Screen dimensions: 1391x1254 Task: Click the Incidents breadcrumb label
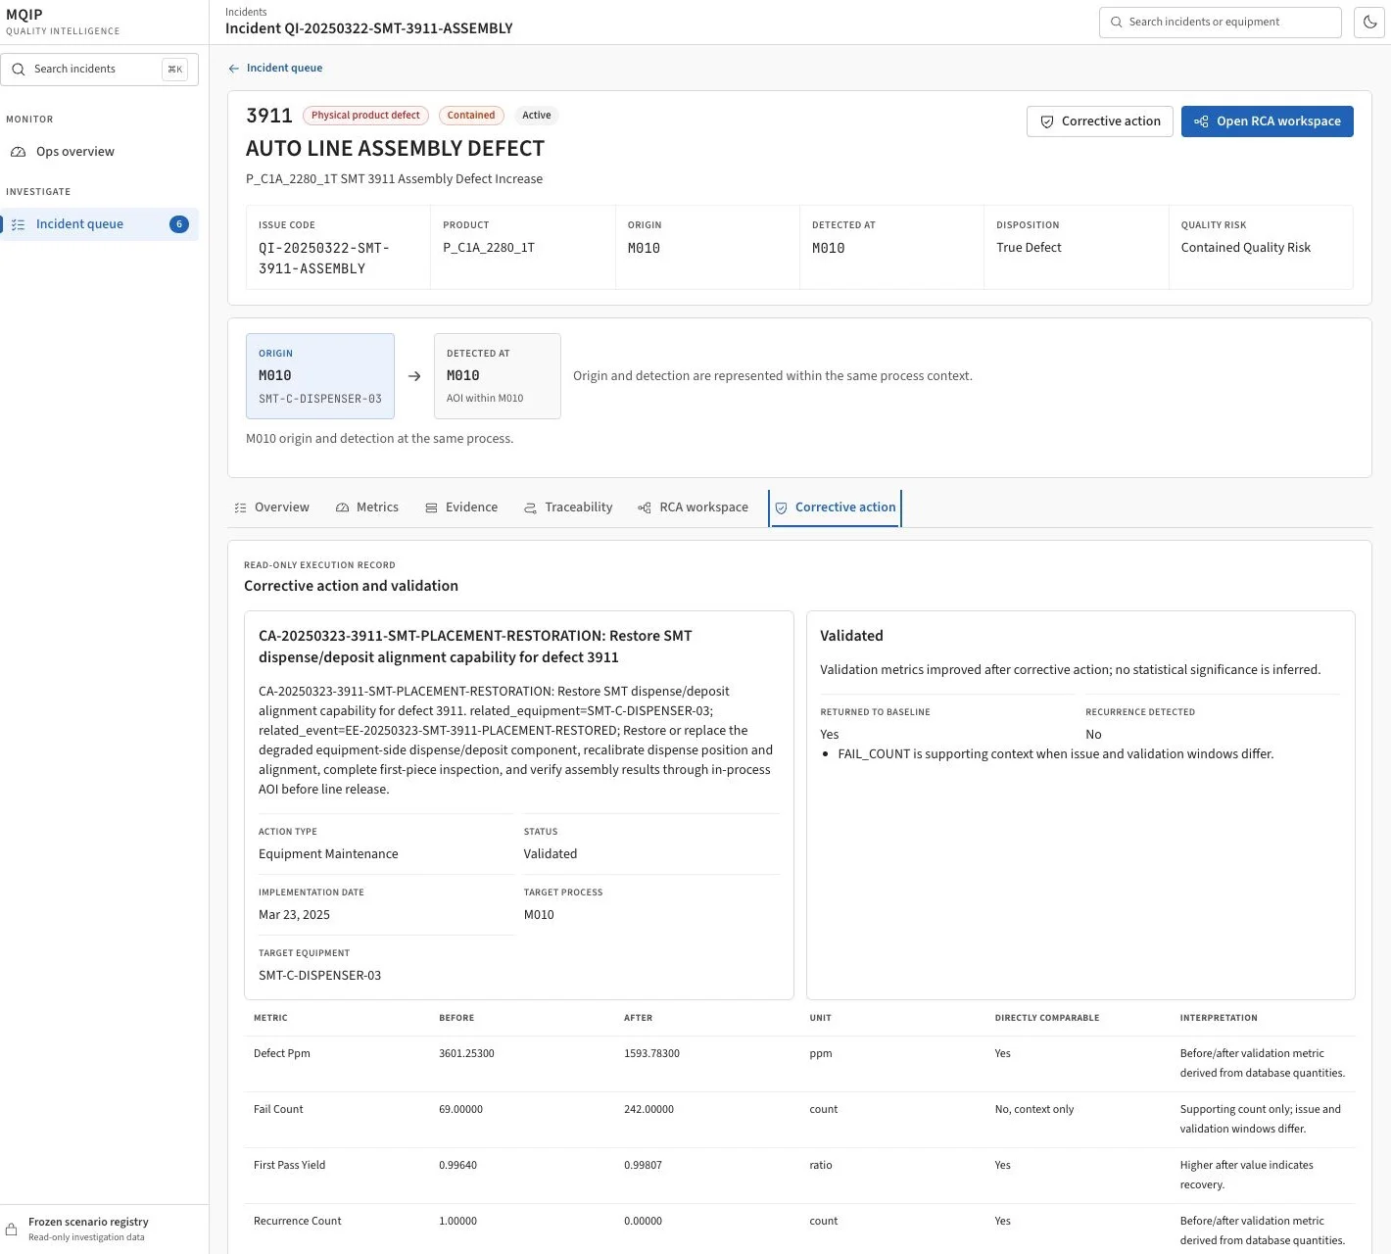(246, 12)
